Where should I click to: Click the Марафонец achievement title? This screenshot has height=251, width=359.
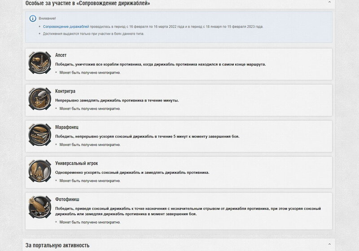pos(66,127)
